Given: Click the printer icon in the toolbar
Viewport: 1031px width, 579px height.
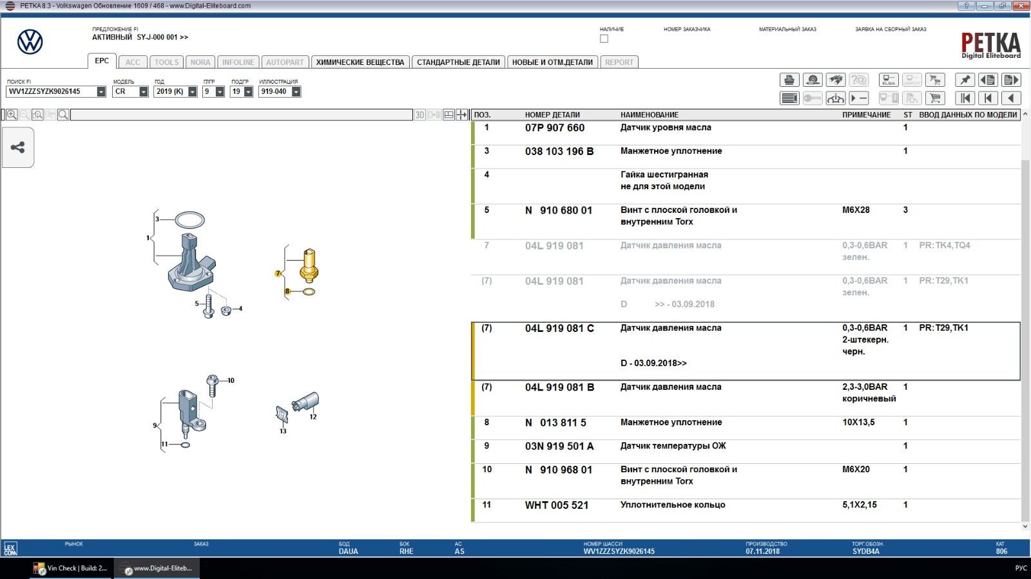Looking at the screenshot, I should (x=789, y=80).
